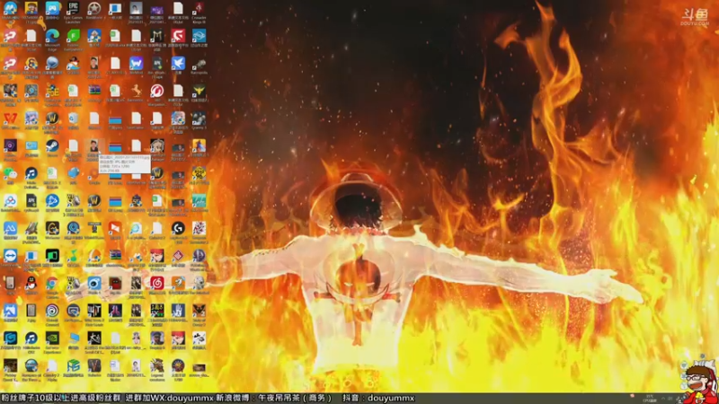Viewport: 719px width, 404px height.
Task: Open Microsoft Edge desktop shortcut
Action: point(52,36)
